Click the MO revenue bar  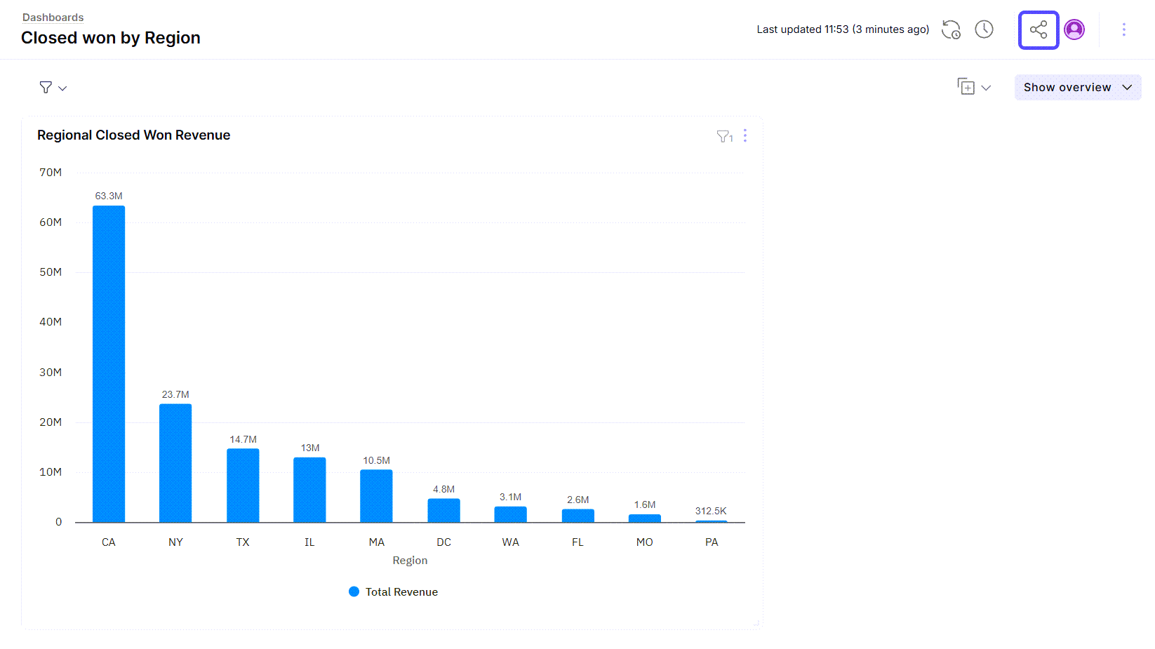tap(644, 518)
